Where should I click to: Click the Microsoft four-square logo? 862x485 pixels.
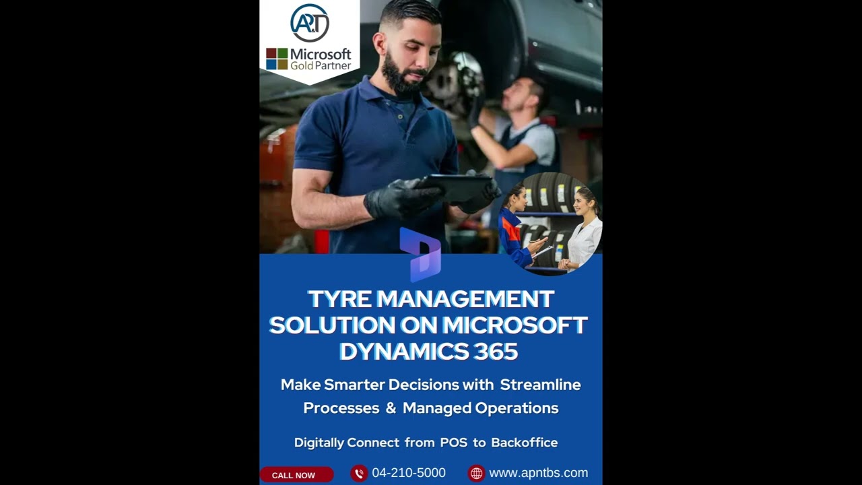point(277,59)
